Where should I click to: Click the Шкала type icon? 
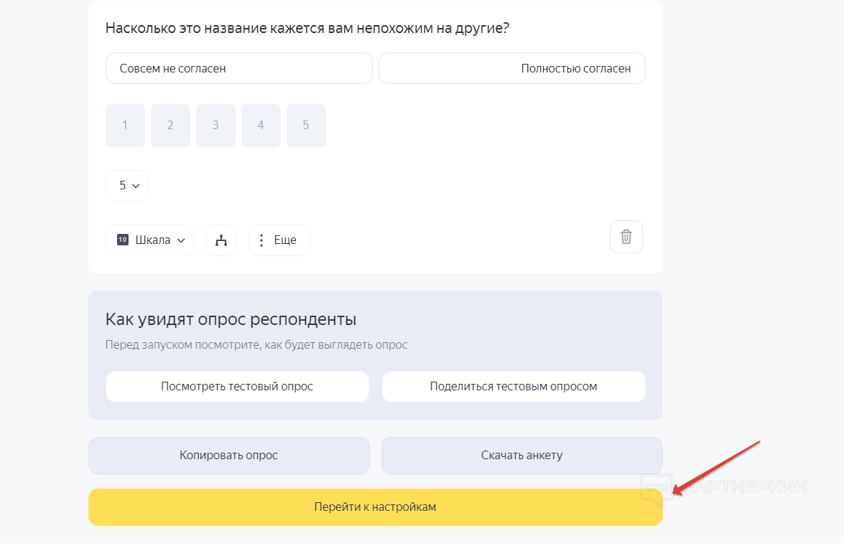click(123, 240)
